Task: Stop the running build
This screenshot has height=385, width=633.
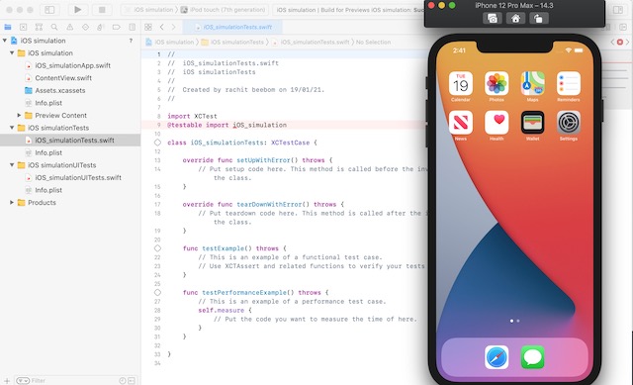Action: point(102,9)
